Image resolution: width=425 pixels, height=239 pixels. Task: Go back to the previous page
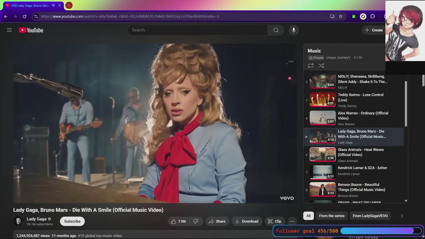coord(6,16)
